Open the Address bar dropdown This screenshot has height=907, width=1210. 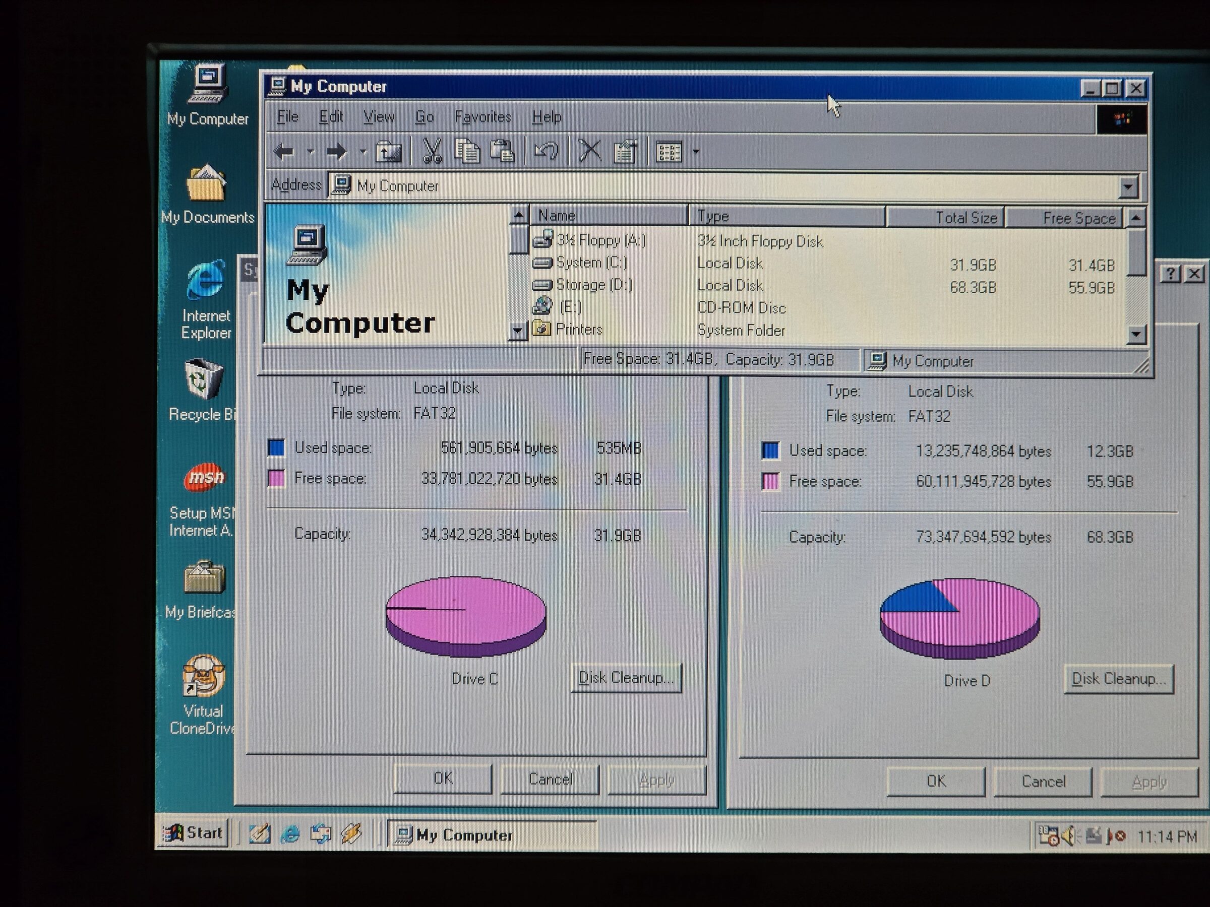1128,187
